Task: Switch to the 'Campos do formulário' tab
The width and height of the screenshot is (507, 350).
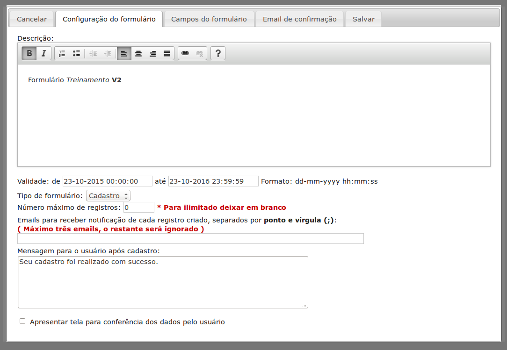Action: (x=209, y=19)
